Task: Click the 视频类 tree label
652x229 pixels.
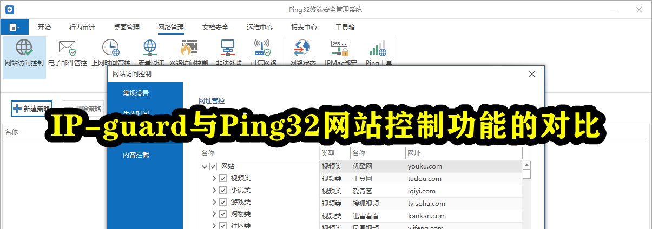Action: point(240,178)
